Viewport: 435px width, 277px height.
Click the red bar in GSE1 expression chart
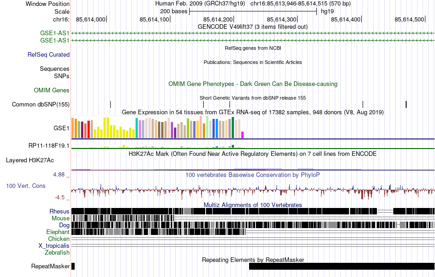point(88,129)
